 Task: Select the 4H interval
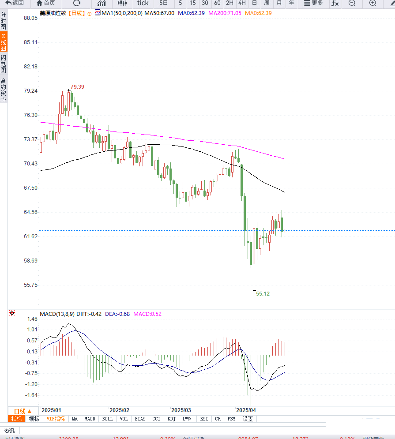(x=242, y=3)
